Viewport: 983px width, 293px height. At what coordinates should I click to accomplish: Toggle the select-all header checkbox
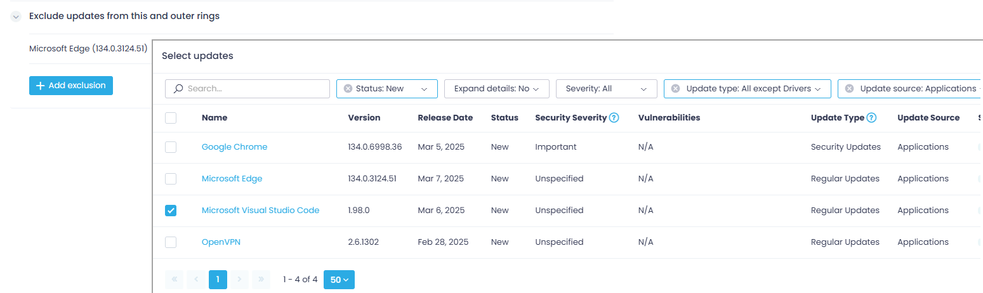(x=171, y=117)
